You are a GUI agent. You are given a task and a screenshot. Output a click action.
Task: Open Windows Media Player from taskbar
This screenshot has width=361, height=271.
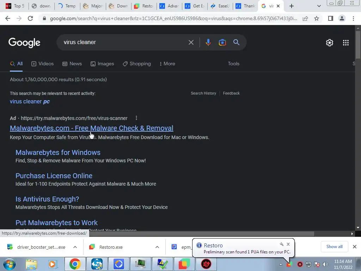click(52, 264)
